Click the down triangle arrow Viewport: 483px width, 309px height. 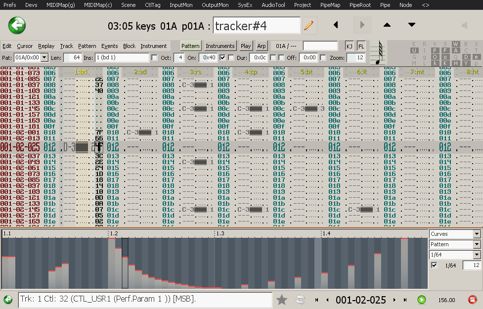coord(412,25)
